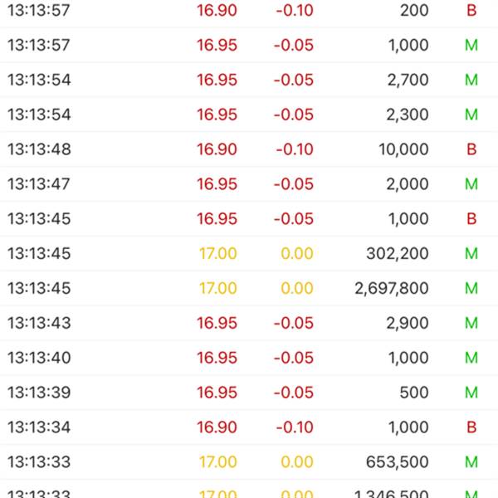Click the 16.95 price at 13:13:39

pos(217,393)
